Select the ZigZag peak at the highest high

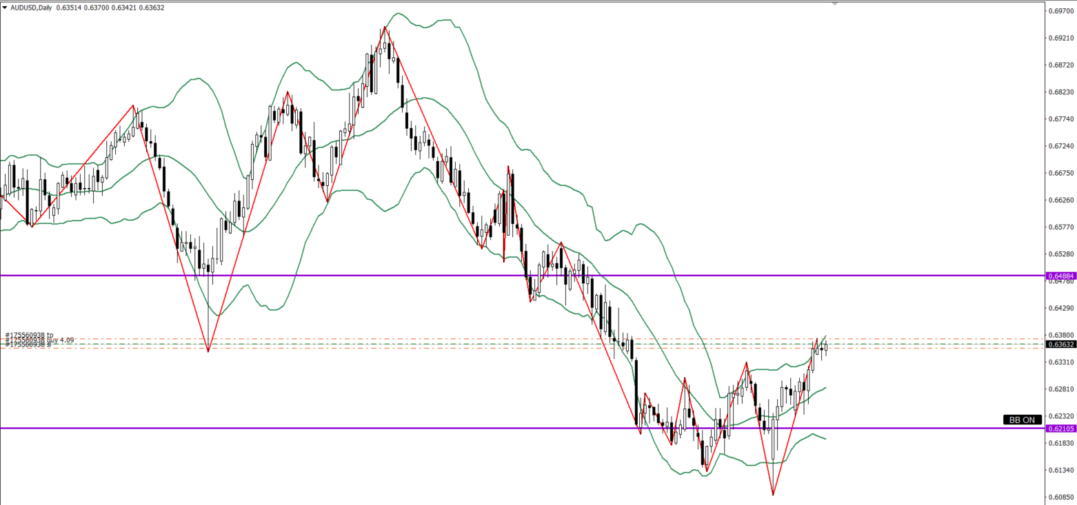384,28
